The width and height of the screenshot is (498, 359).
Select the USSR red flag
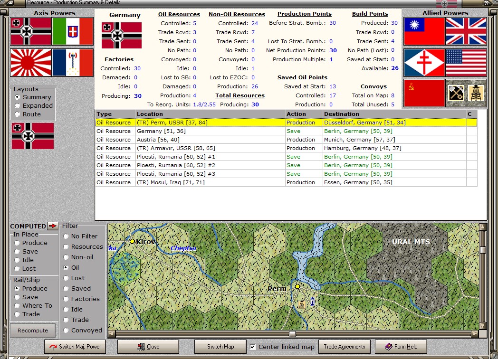[424, 93]
